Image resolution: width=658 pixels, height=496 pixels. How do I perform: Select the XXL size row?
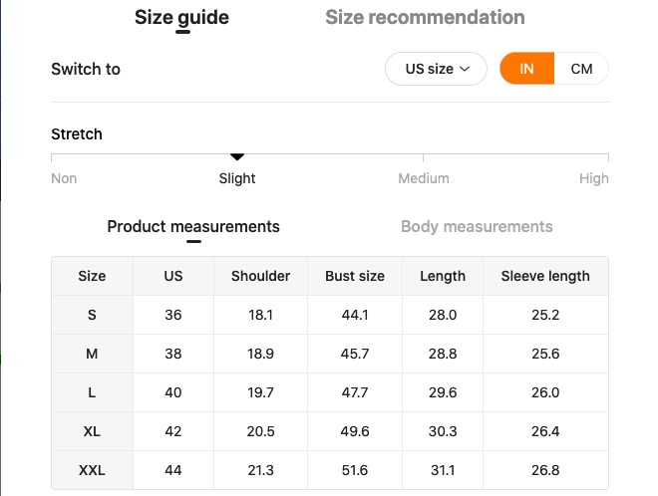coord(92,470)
